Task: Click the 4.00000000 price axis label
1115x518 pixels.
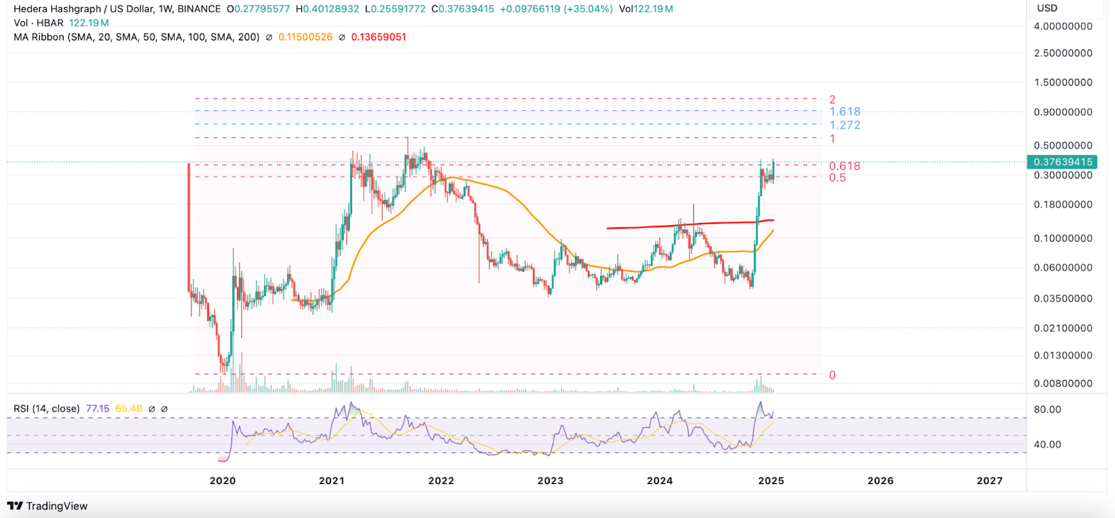Action: pos(1063,26)
